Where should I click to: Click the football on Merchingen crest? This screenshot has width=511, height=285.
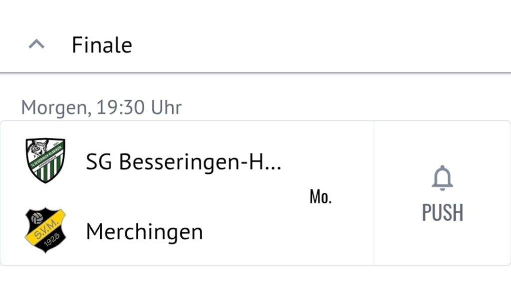(37, 218)
